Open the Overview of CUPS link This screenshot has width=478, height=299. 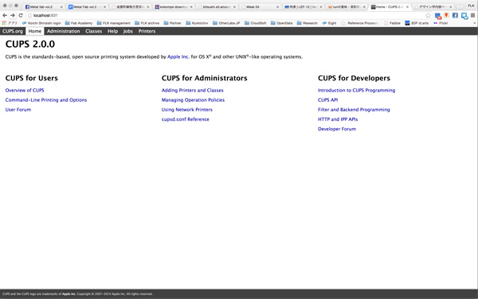(25, 91)
